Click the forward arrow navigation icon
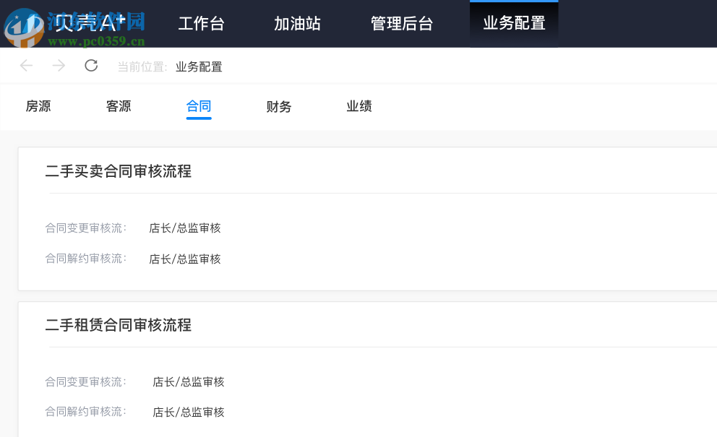 [x=59, y=66]
